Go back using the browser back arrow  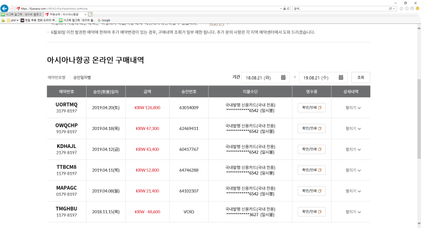click(4, 8)
